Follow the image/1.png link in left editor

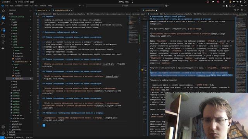coord(108,64)
